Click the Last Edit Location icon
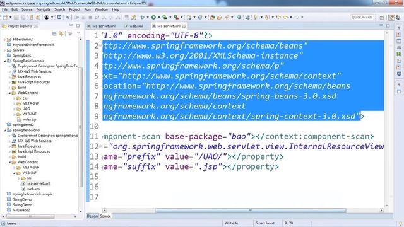This screenshot has height=227, width=404. (x=278, y=17)
